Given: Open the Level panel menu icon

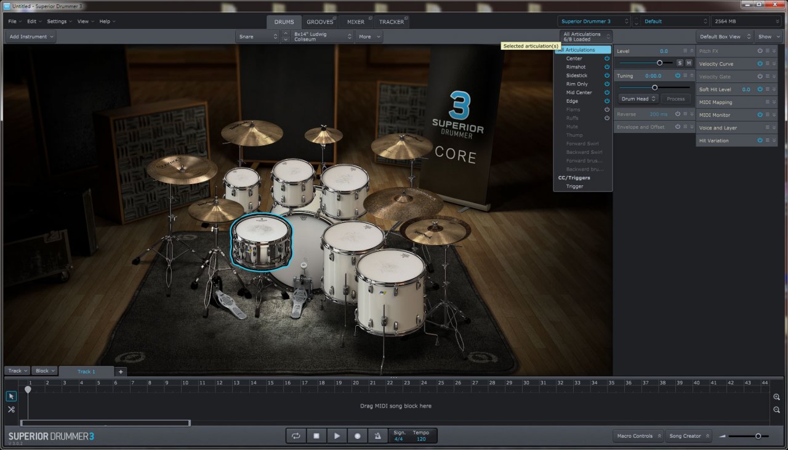Looking at the screenshot, I should pos(685,51).
